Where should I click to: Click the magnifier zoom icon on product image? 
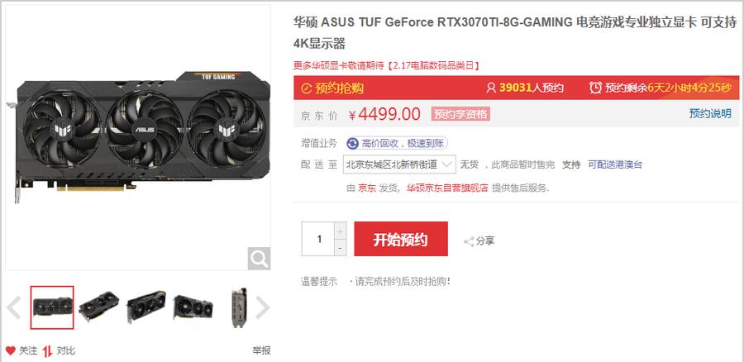tap(259, 259)
